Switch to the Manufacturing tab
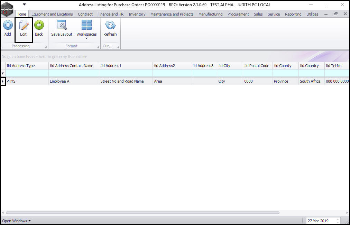Screen dimensions: 350x225 (211, 14)
